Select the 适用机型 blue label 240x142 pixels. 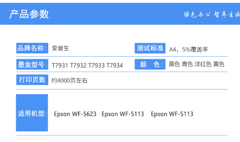coord(32,114)
